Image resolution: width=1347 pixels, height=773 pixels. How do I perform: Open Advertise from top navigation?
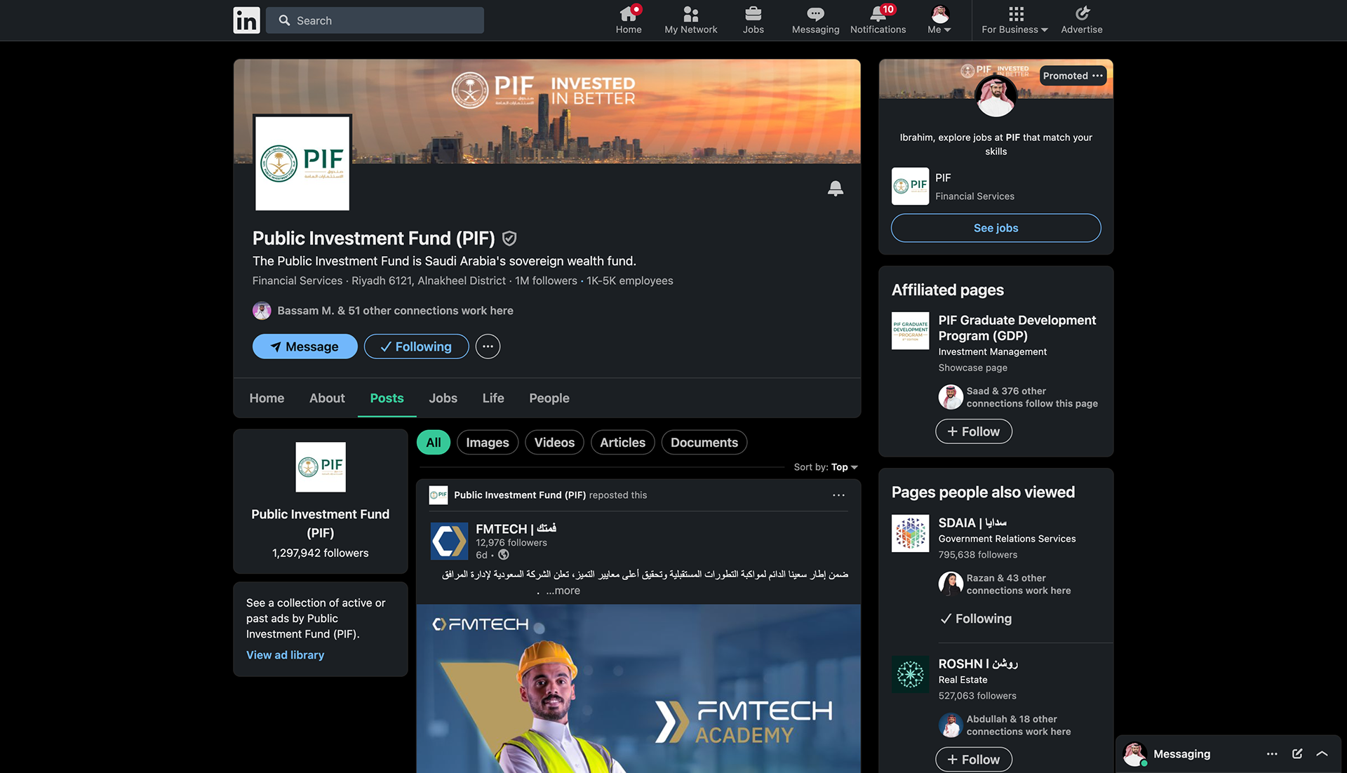pos(1081,20)
